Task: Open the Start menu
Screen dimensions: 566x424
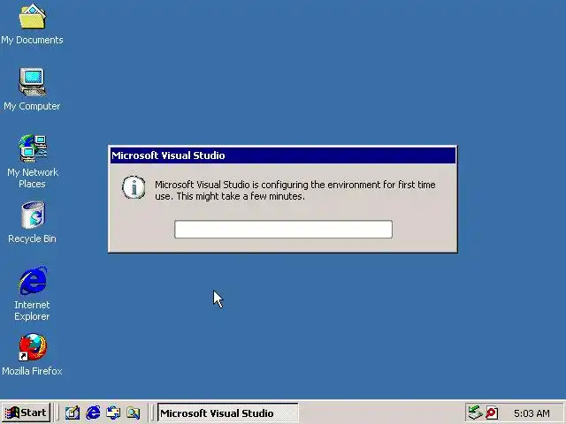Action: click(x=26, y=413)
